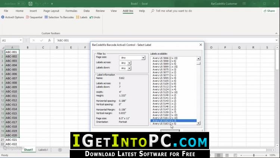
Task: Select Avery US 5066 (2 x 15) label
Action: click(165, 58)
